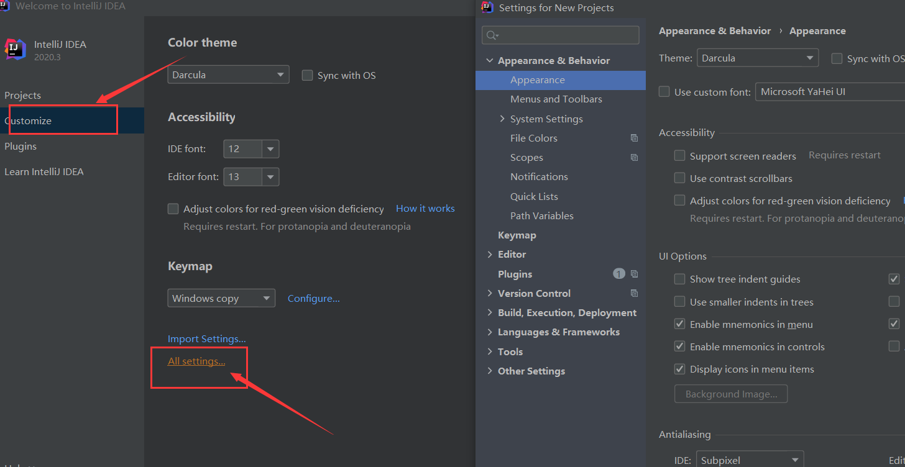Expand the Tools settings node

490,351
